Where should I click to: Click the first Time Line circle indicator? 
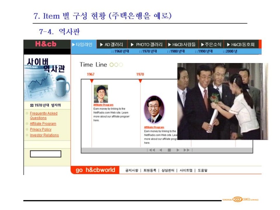[112, 65]
